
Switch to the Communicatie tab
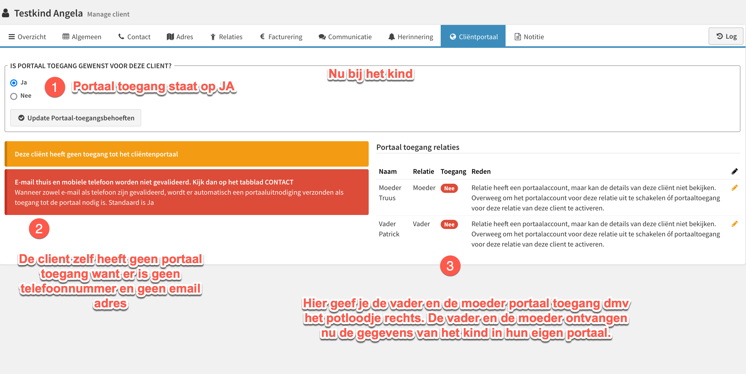345,36
